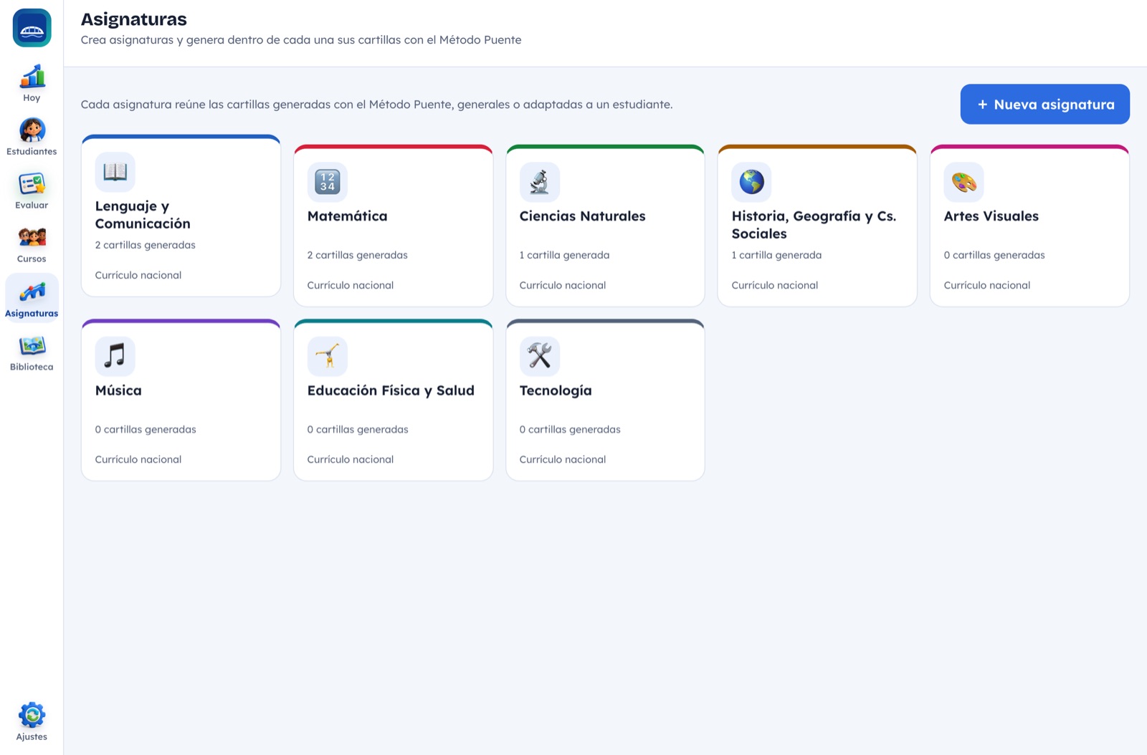The image size is (1147, 755).
Task: Click 'Currículo nacional' on the Tecnología card
Action: tap(563, 460)
